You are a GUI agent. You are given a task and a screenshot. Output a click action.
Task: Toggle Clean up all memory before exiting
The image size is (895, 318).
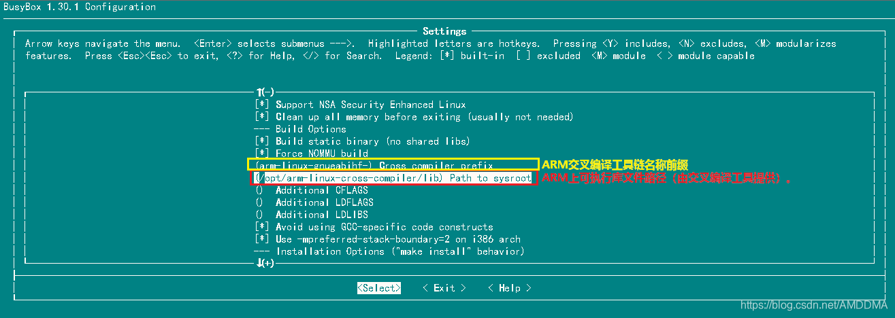tap(414, 117)
